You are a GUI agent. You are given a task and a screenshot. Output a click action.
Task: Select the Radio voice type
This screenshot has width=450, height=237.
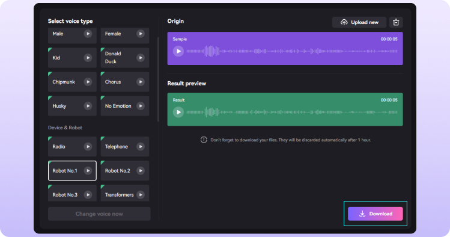[x=72, y=147]
